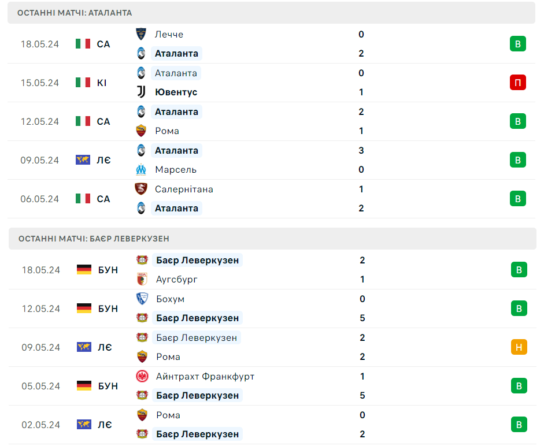Click the Roma crest in the 12.05.24 Atalanta match
Viewport: 544px width, 446px height.
pos(141,131)
